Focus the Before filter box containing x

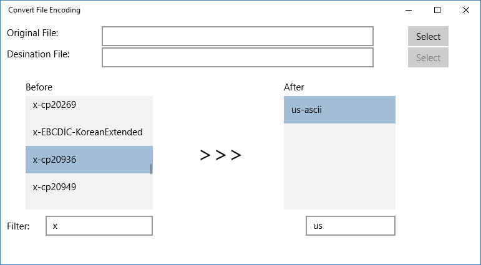tap(99, 226)
